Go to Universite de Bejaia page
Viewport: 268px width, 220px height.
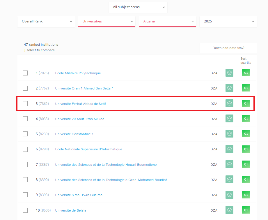pyautogui.click(x=71, y=210)
